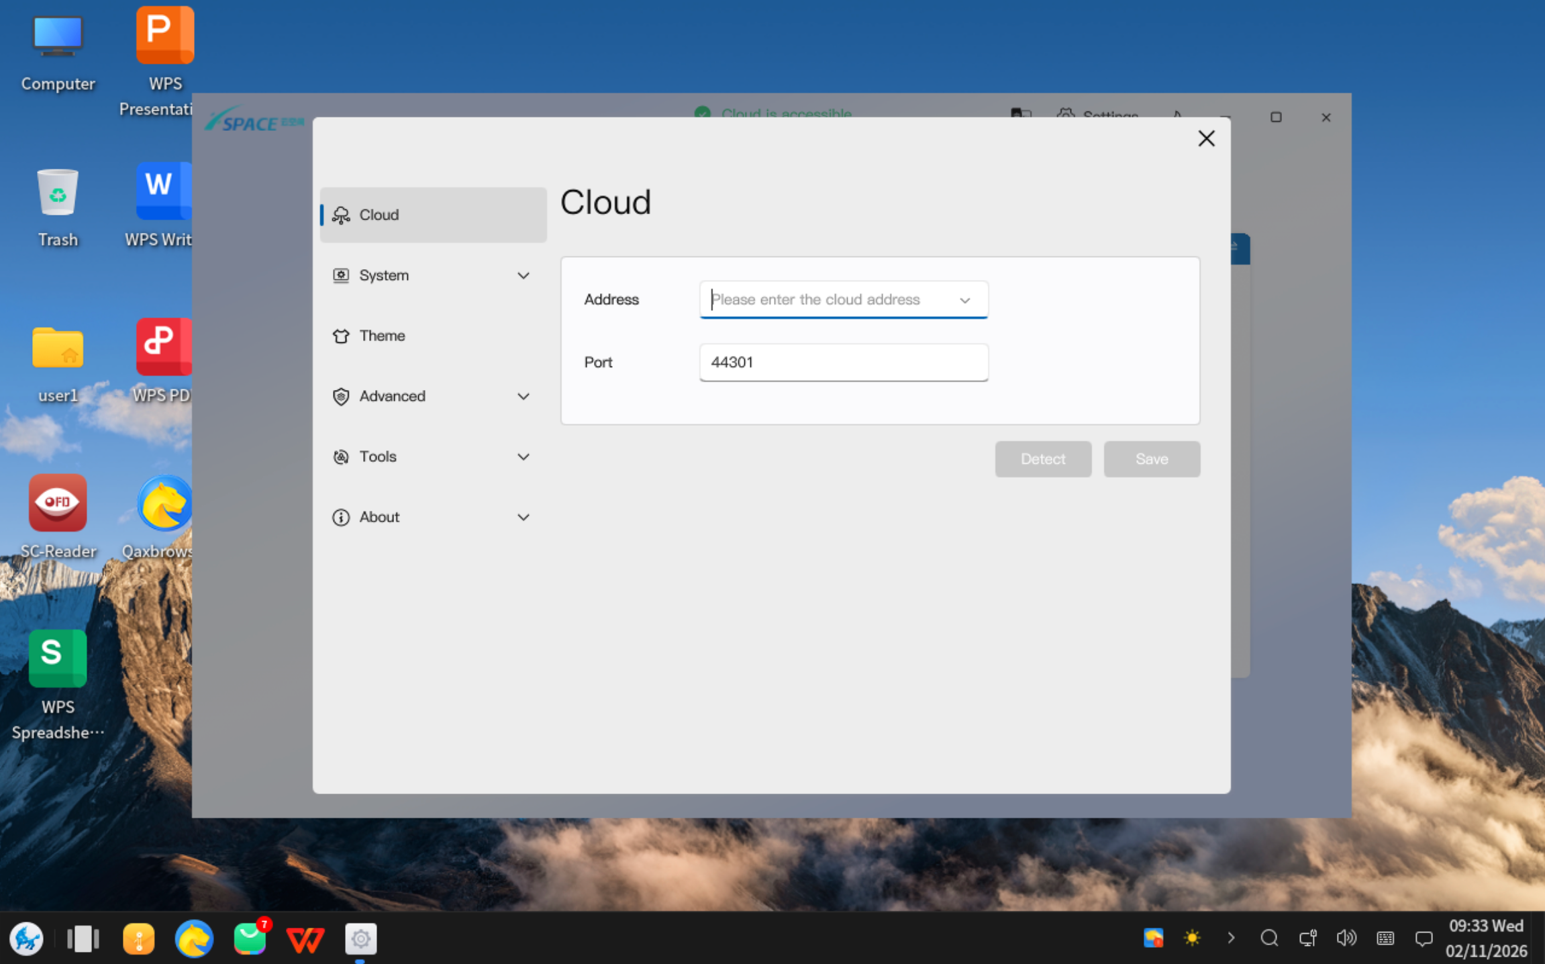Open the WPS Spreadsheets desktop icon
Image resolution: width=1545 pixels, height=964 pixels.
point(58,659)
